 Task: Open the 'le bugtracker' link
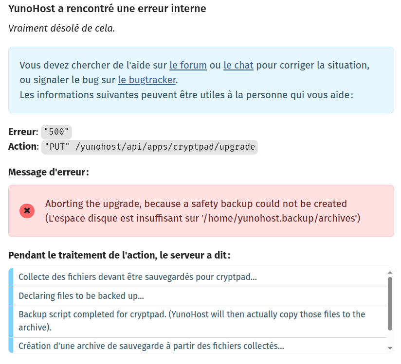tap(147, 80)
